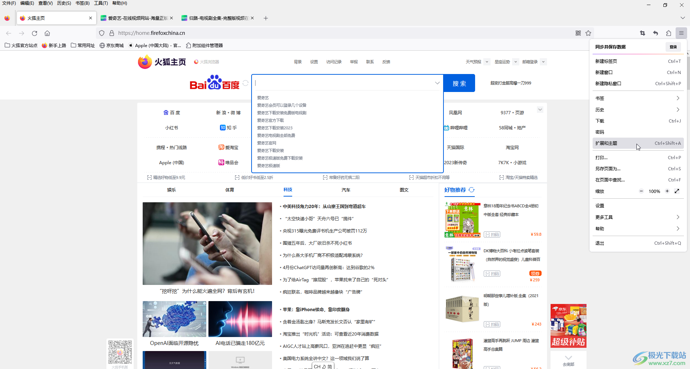Click the screenshot crop tool icon
The image size is (690, 369).
(x=643, y=33)
